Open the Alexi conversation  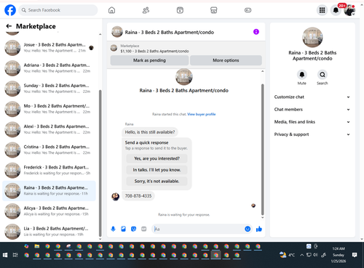coord(50,129)
